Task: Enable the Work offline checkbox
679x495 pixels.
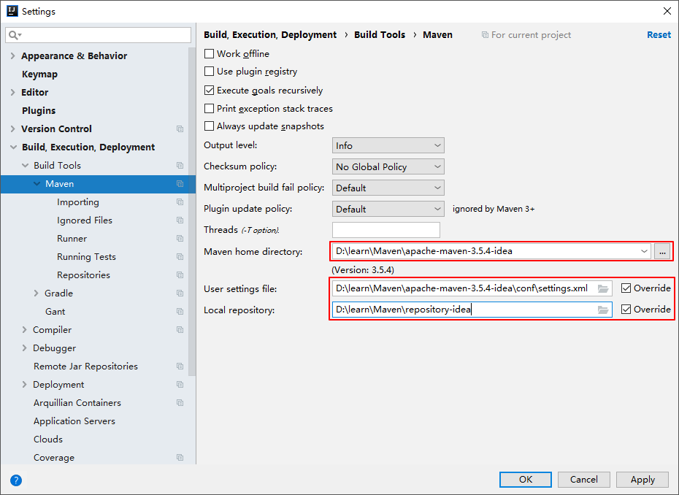Action: click(x=210, y=54)
